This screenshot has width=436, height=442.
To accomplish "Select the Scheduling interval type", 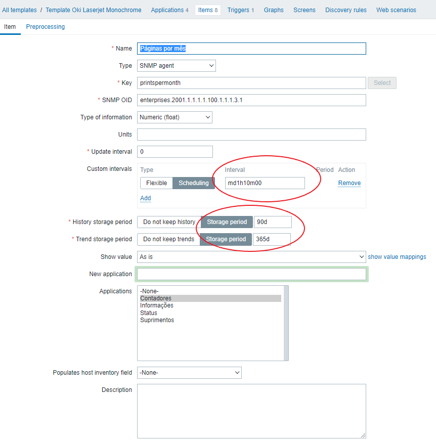I will pyautogui.click(x=194, y=183).
